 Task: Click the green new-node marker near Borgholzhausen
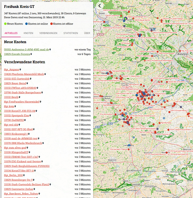point(125,19)
